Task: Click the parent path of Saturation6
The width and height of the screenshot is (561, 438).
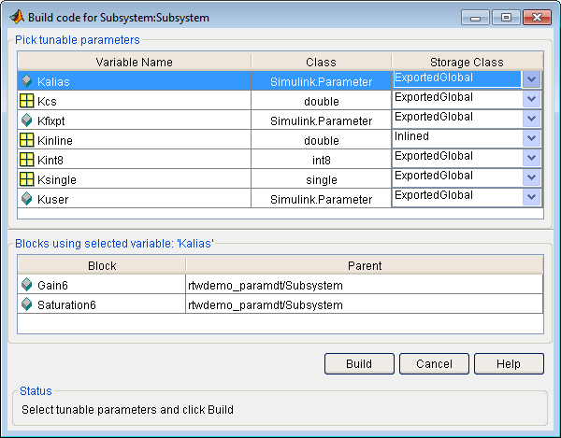Action: [266, 305]
